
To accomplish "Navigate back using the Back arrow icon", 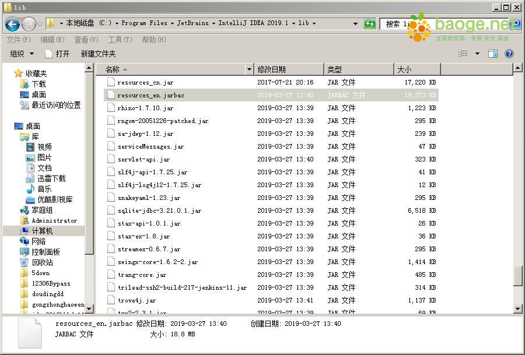I will [x=12, y=24].
